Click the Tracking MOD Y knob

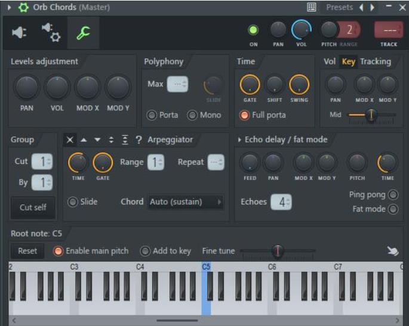pos(388,85)
